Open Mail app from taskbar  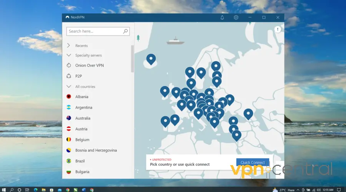(x=60, y=190)
